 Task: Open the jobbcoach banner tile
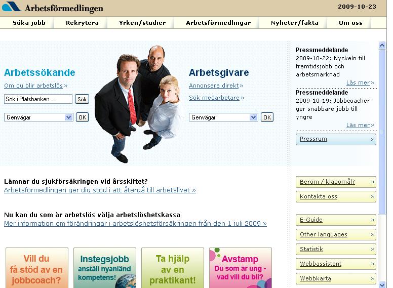[x=37, y=268]
